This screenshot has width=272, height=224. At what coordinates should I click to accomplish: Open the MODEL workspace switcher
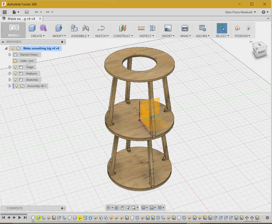14,30
